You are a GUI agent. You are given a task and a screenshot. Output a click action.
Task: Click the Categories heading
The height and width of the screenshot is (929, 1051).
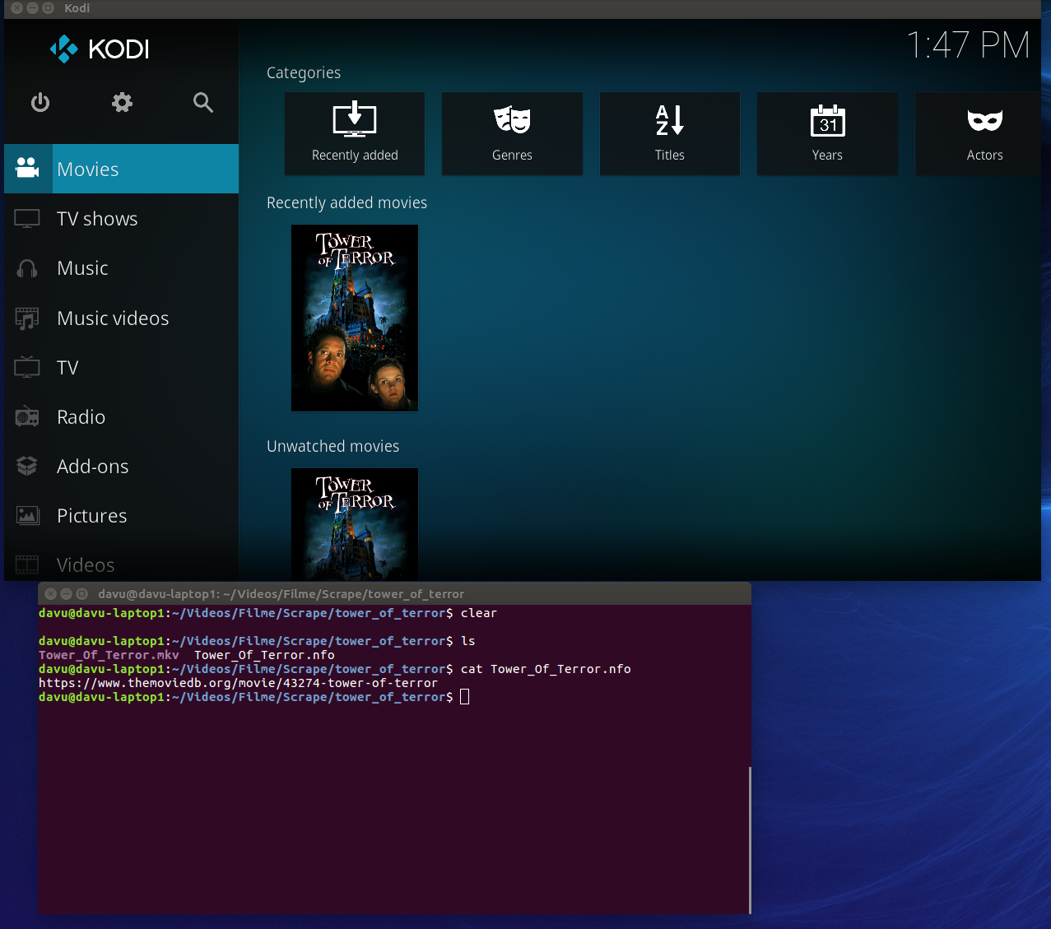click(304, 72)
